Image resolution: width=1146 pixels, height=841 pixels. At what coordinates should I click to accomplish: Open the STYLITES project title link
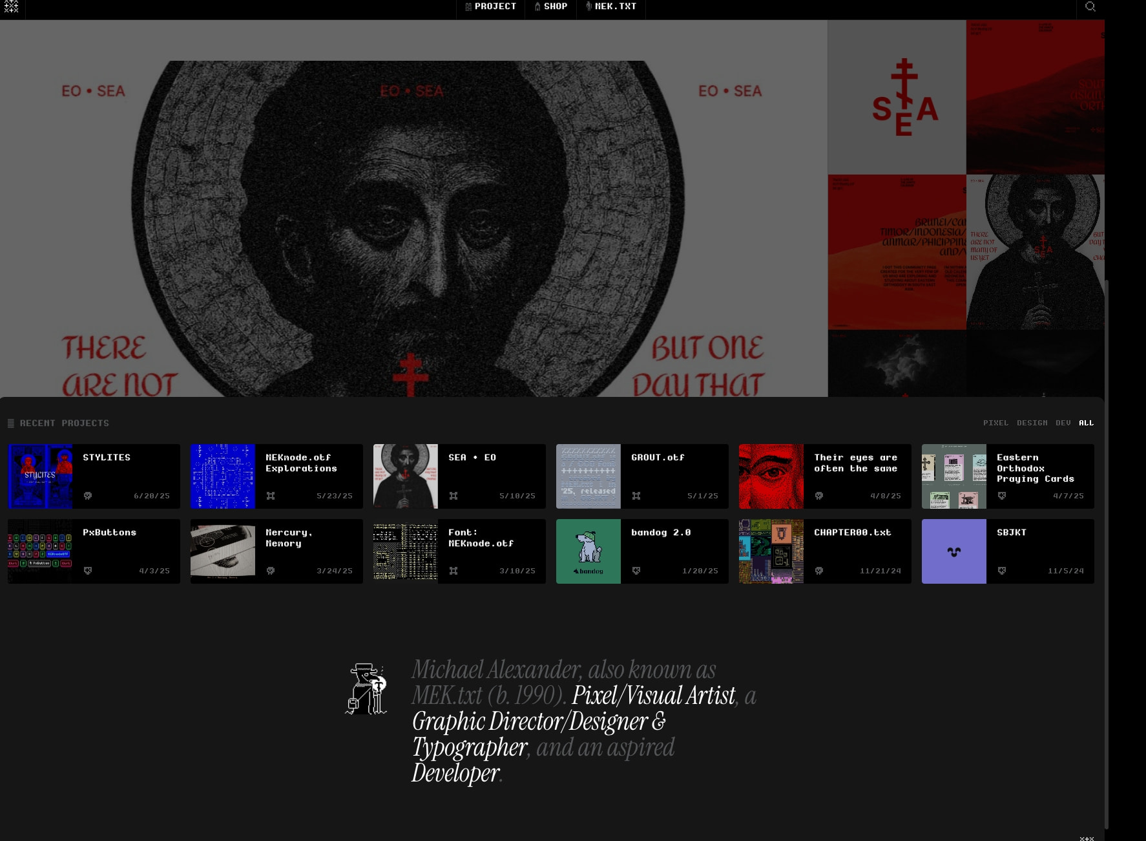107,458
